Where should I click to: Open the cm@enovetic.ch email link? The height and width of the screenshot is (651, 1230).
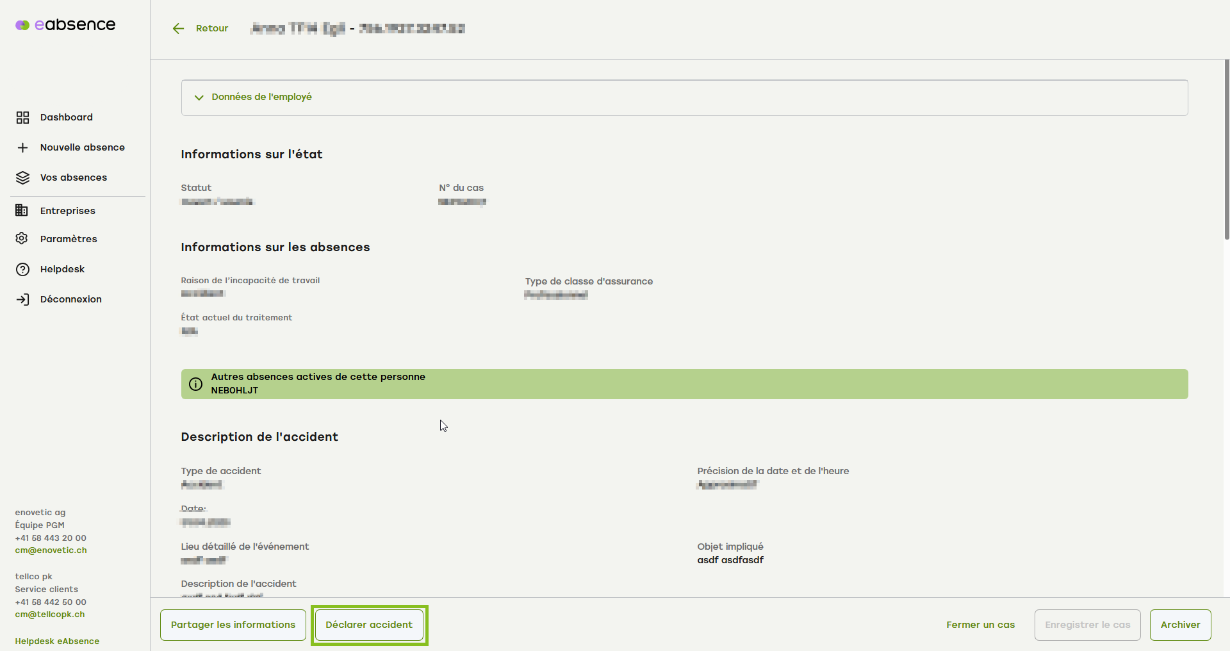pyautogui.click(x=51, y=550)
